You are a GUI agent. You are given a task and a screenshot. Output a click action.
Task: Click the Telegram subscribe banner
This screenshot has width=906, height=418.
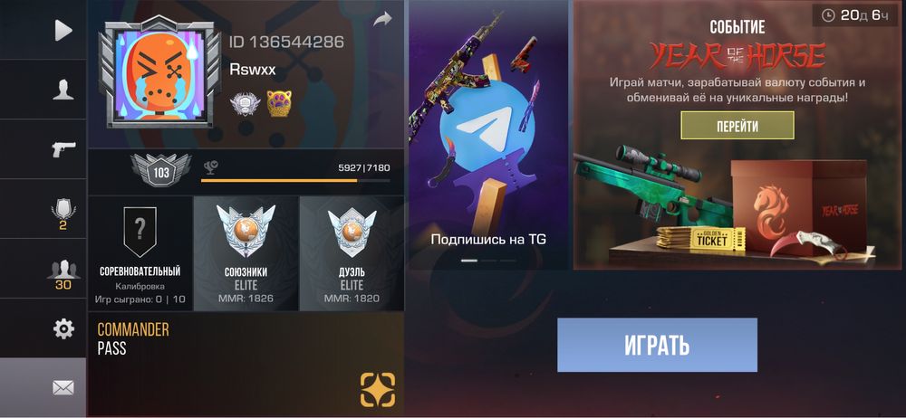488,135
